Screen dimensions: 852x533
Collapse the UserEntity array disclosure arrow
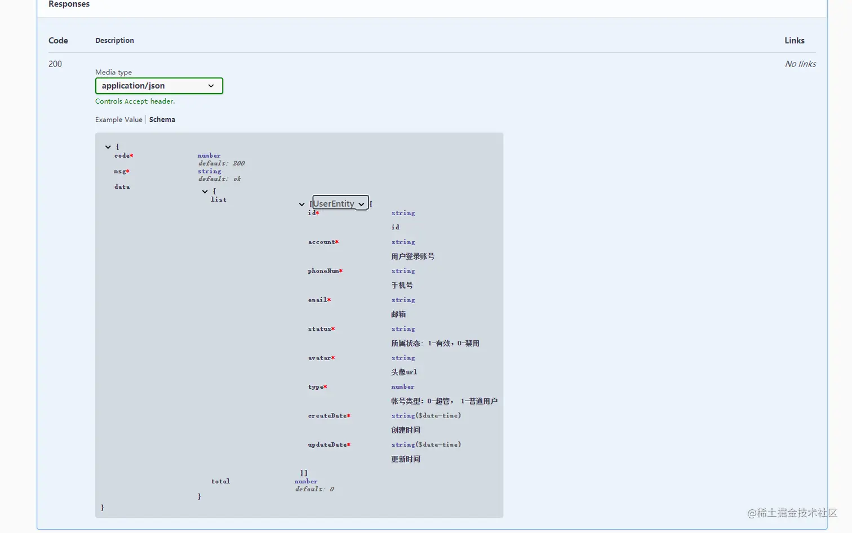[x=301, y=204]
